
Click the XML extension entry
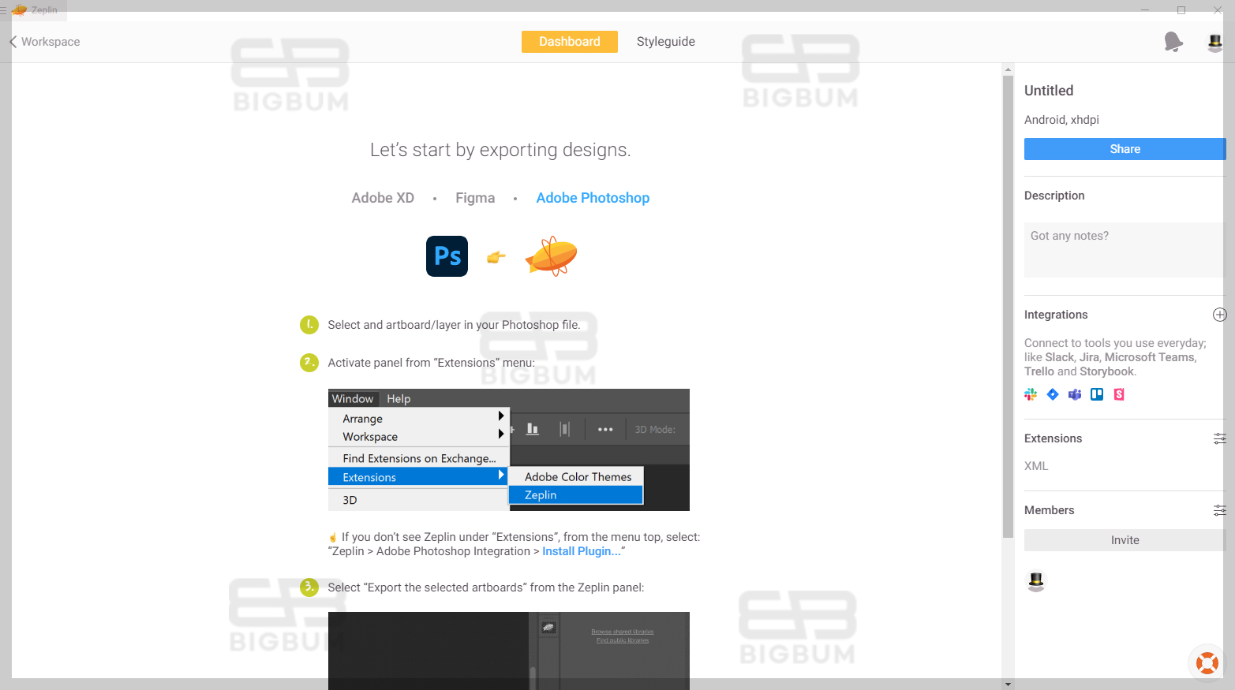pyautogui.click(x=1036, y=466)
